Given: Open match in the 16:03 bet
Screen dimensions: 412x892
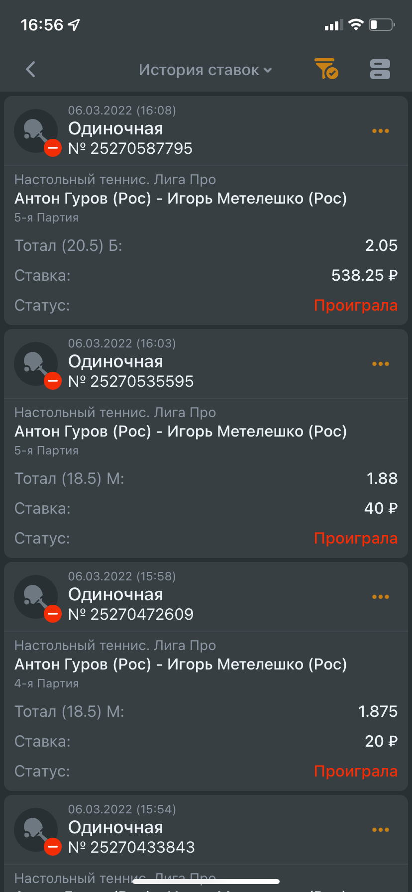Looking at the screenshot, I should click(180, 432).
